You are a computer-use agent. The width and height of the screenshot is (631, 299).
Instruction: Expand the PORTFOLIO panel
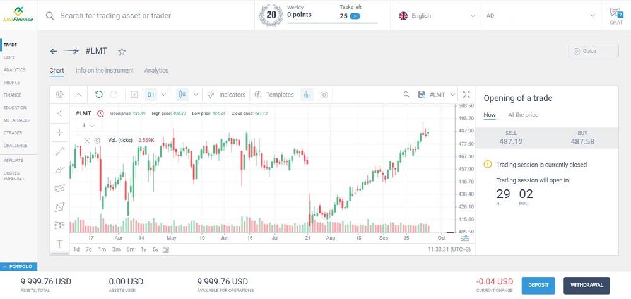[18, 267]
